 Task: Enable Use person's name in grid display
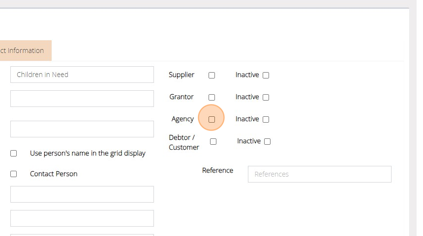coord(14,154)
